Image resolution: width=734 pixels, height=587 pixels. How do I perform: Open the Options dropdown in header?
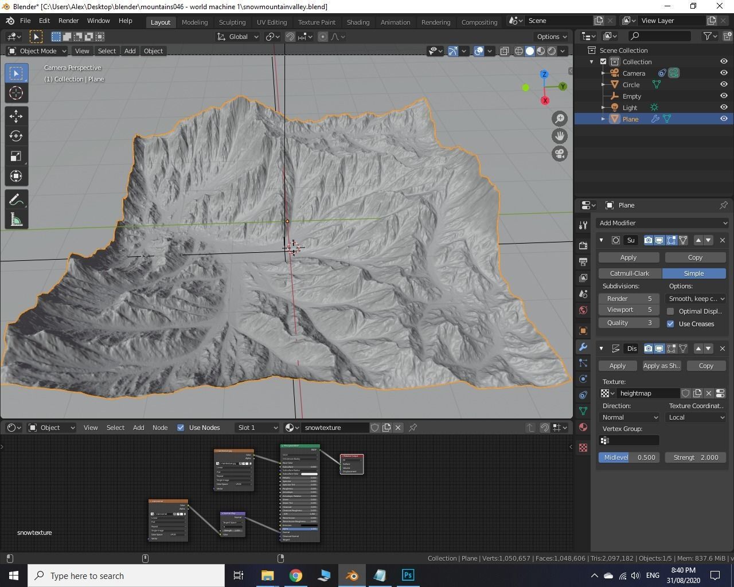[552, 37]
